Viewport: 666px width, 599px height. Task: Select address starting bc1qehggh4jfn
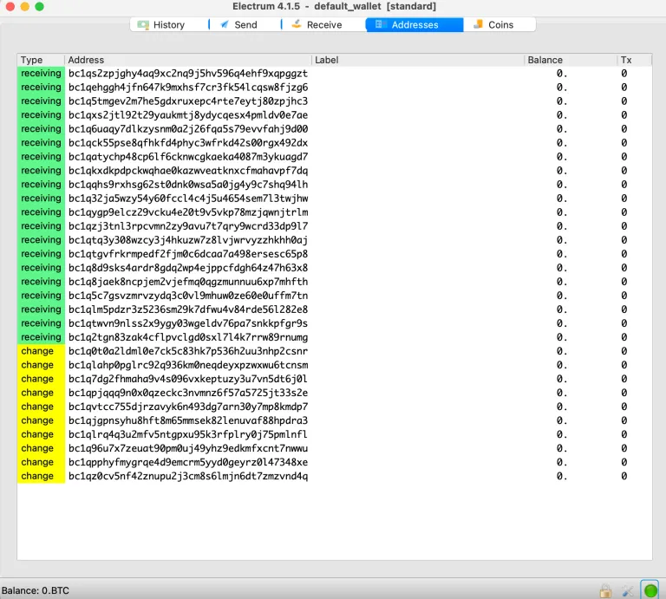[188, 88]
